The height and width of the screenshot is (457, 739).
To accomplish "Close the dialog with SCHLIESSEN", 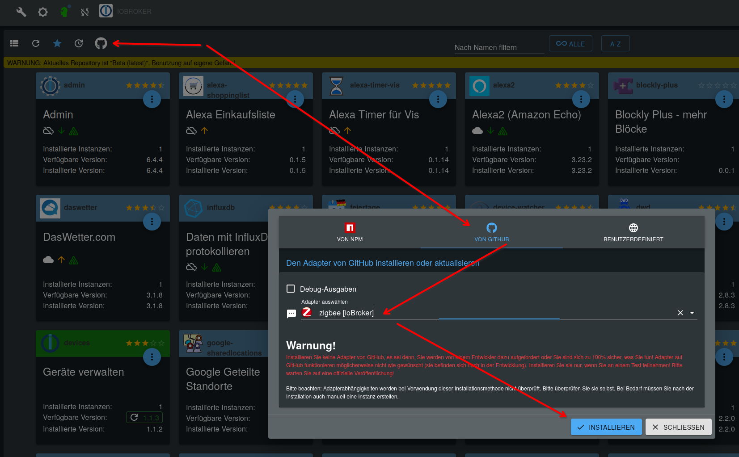I will (679, 427).
